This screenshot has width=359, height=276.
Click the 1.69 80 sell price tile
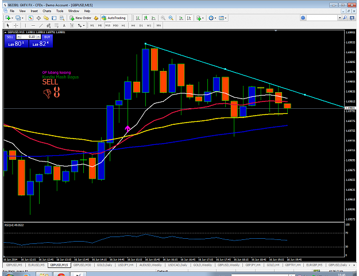point(17,44)
